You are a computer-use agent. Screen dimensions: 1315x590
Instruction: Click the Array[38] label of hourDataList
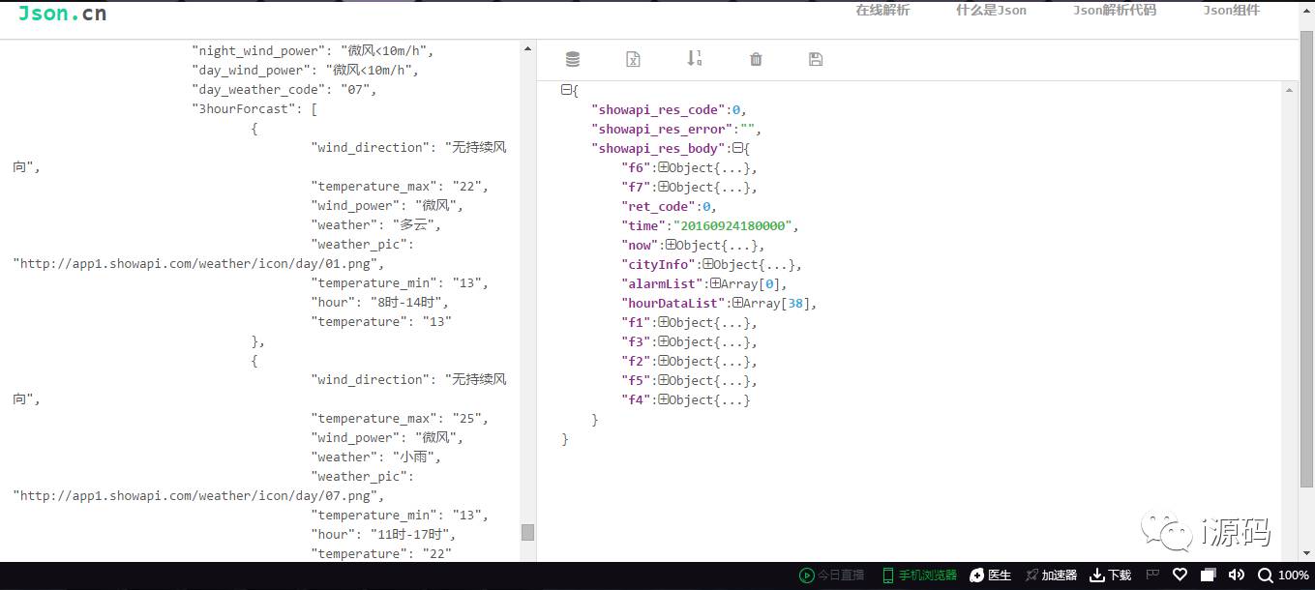pyautogui.click(x=777, y=303)
